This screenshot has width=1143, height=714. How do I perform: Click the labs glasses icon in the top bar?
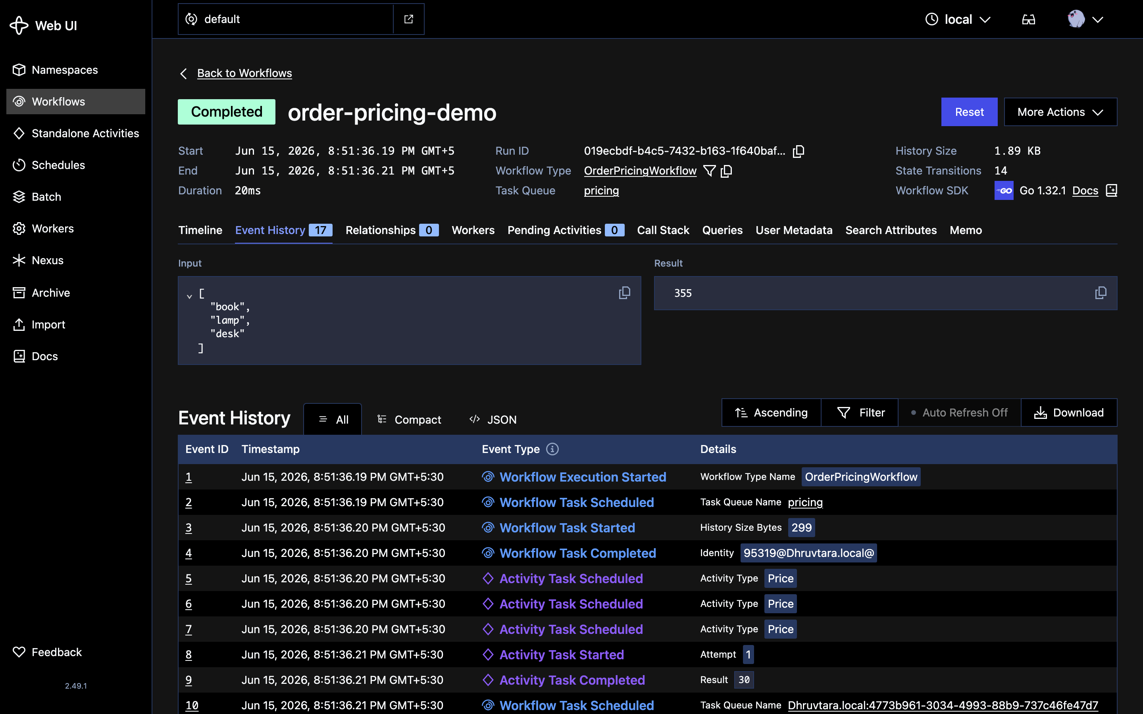coord(1028,19)
